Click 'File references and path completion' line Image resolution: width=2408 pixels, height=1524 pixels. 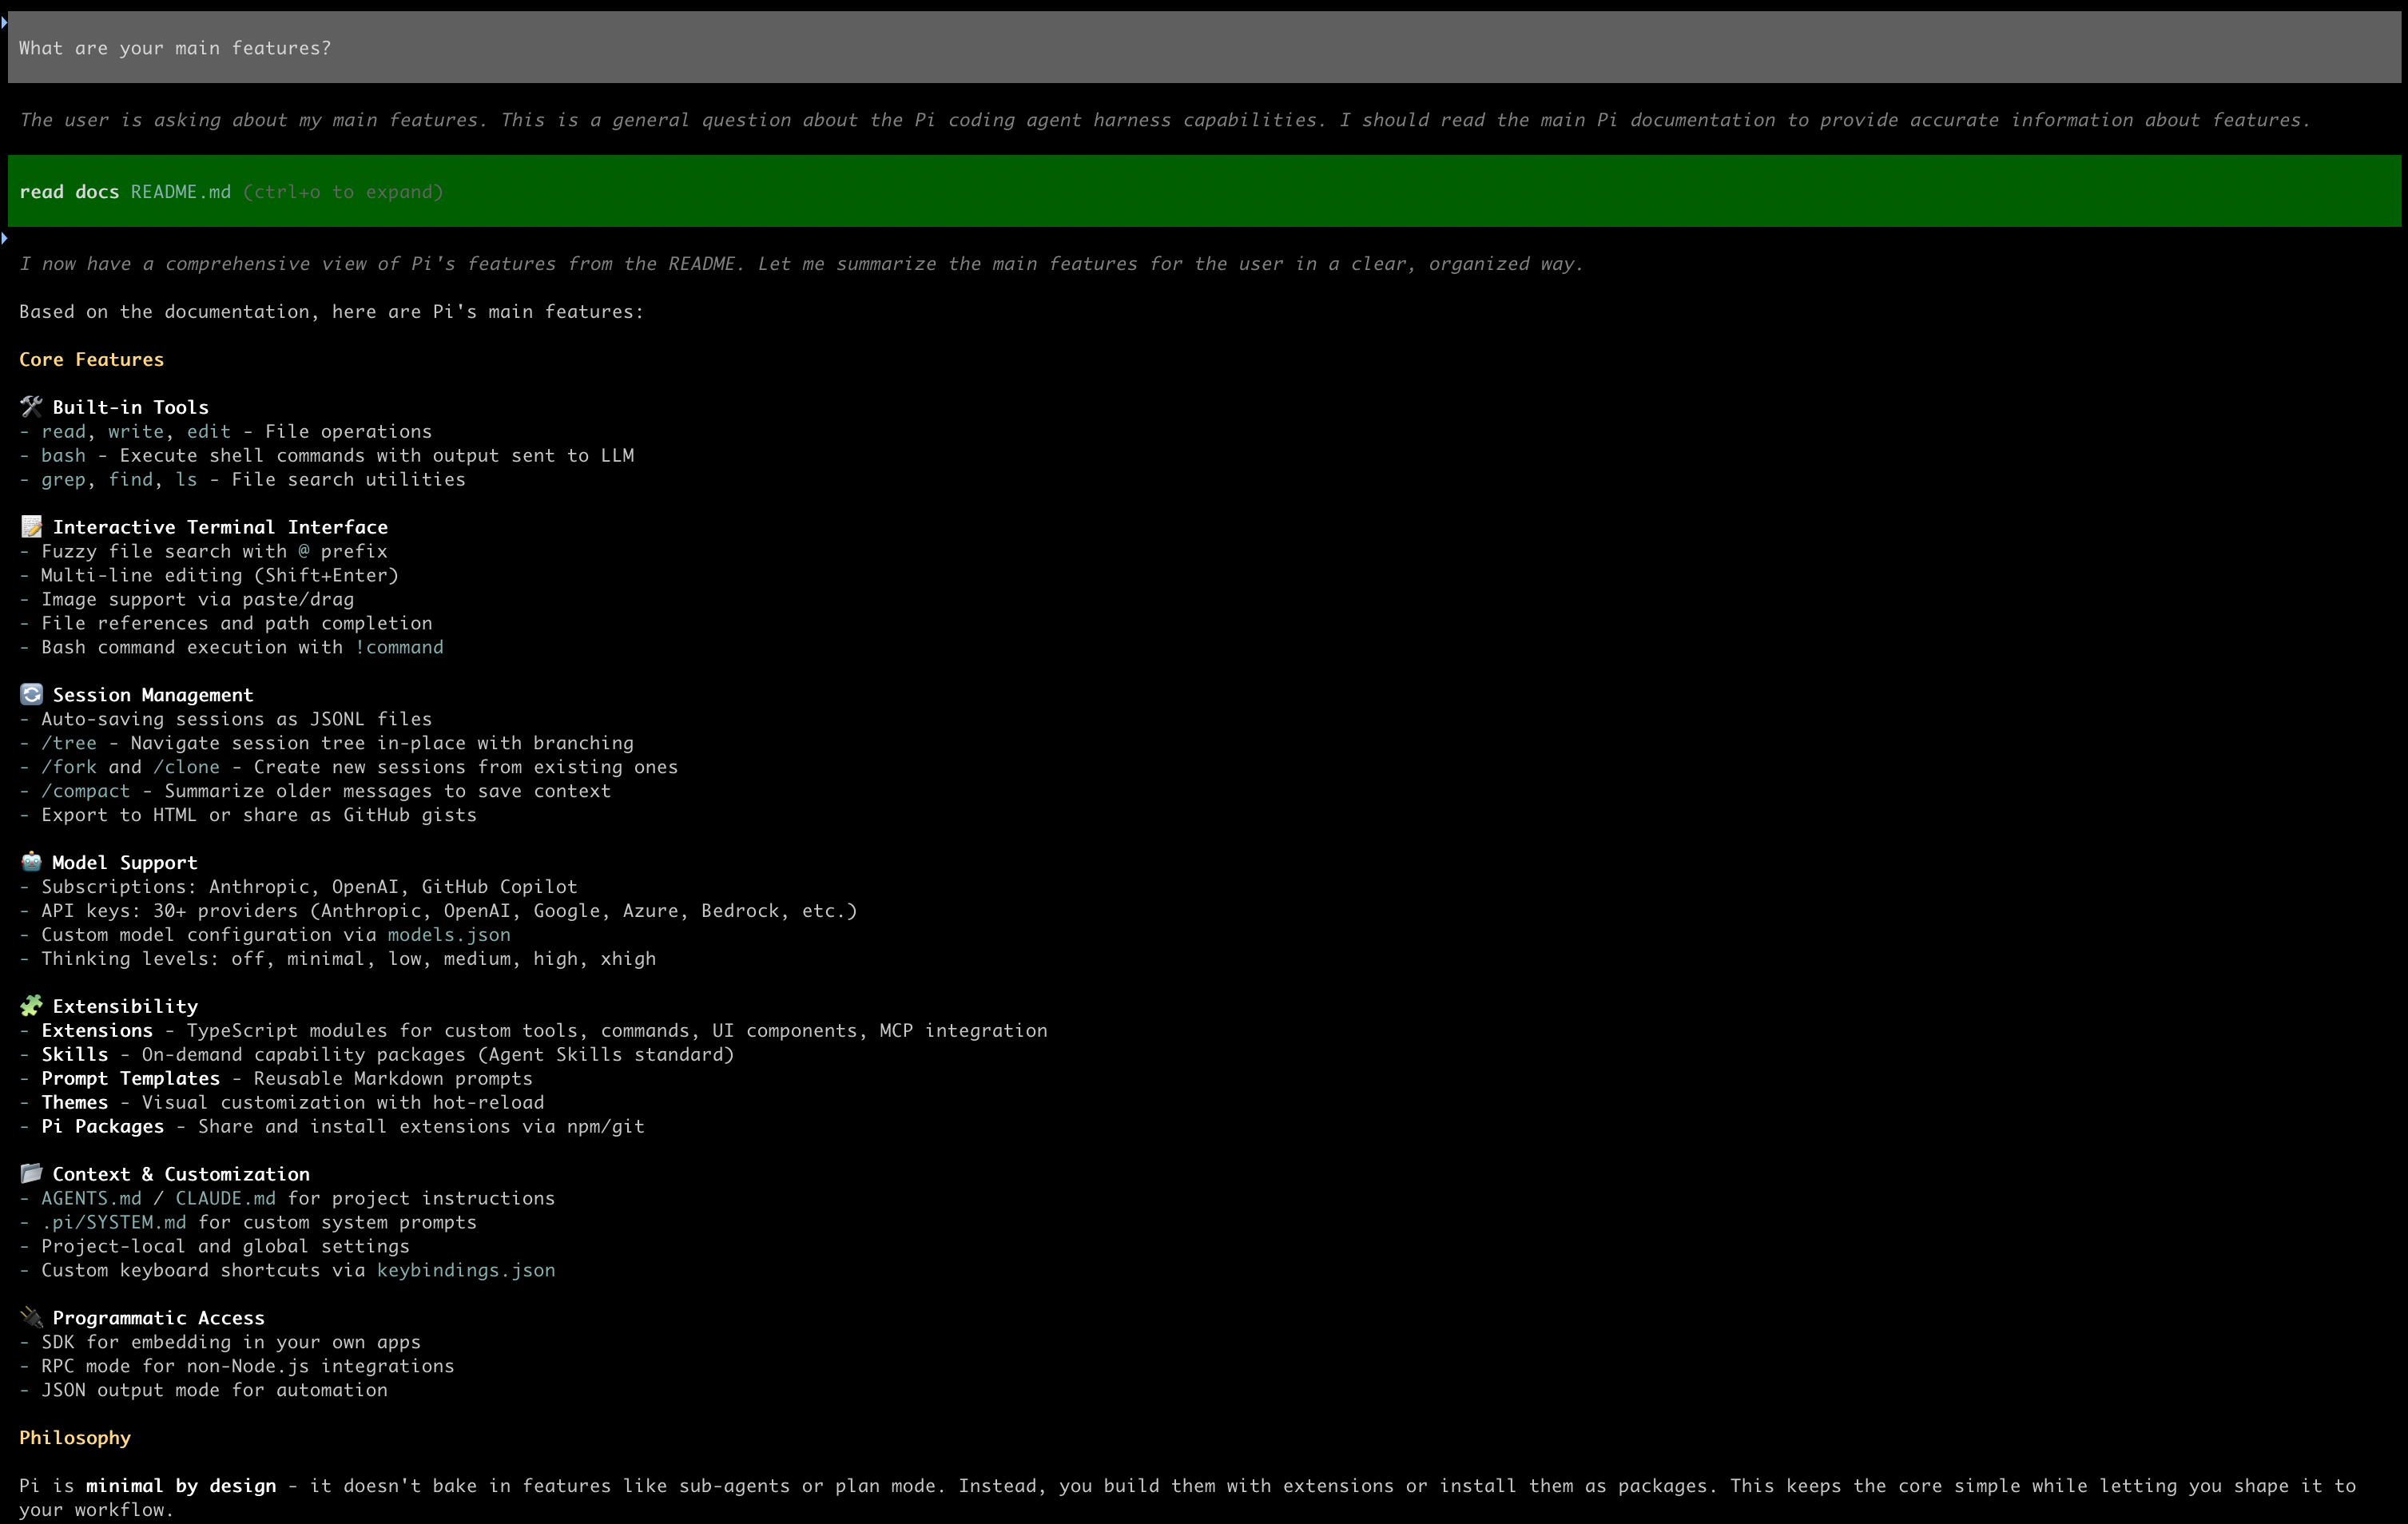coord(237,623)
